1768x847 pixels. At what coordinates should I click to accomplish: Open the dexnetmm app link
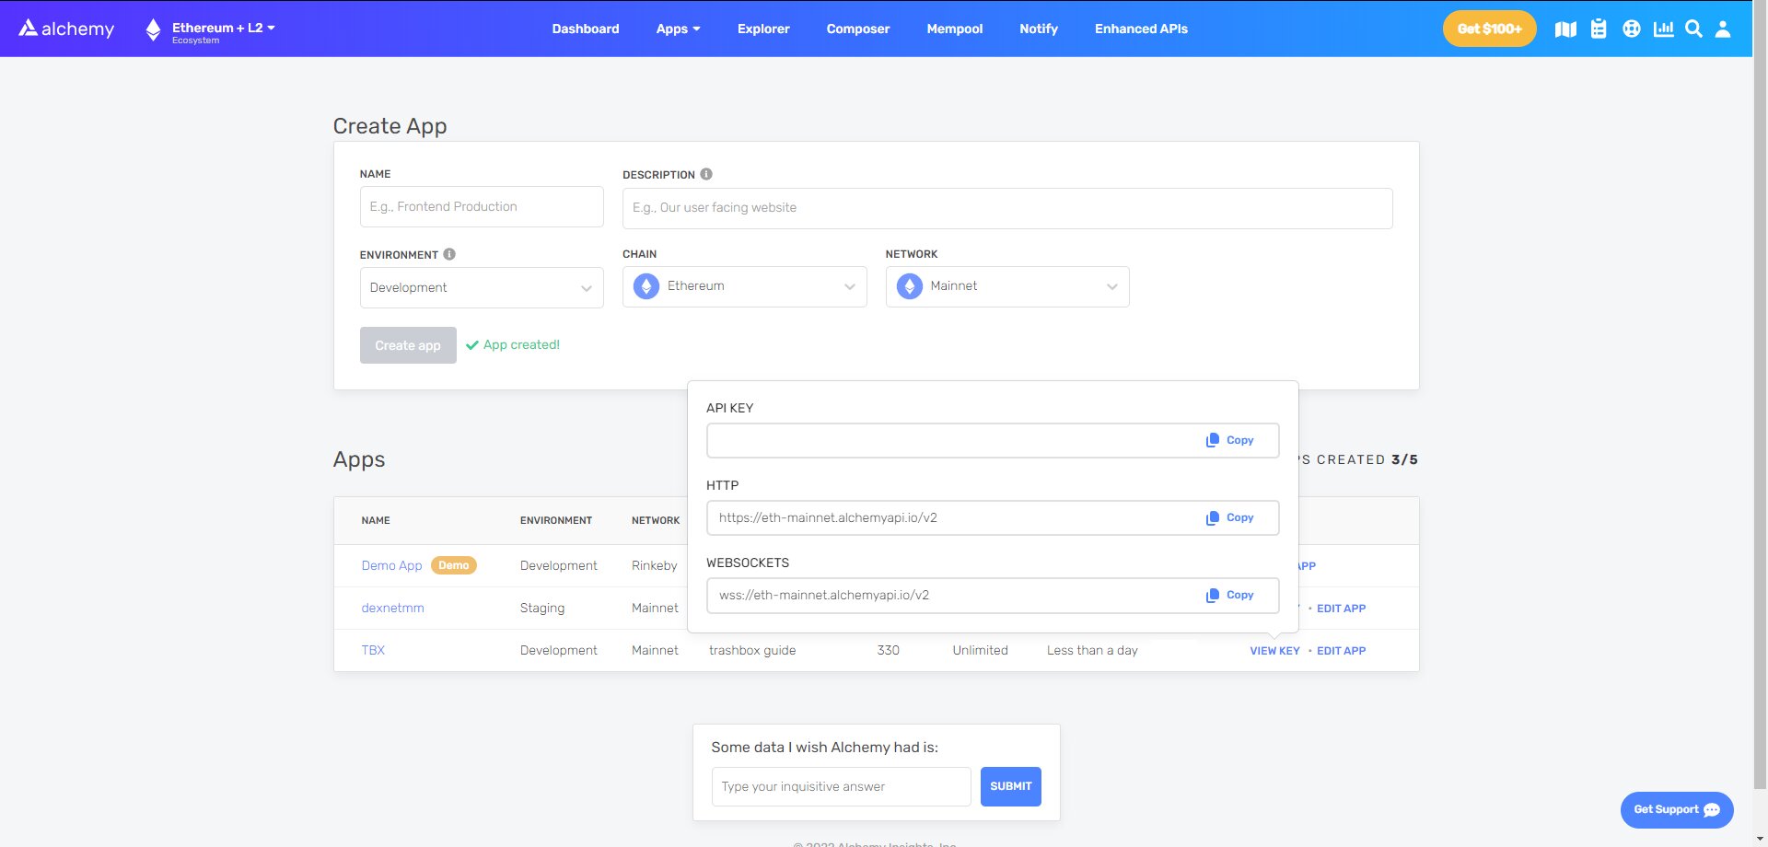392,608
